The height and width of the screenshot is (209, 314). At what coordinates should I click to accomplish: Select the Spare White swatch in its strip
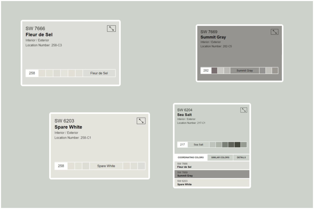(x=106, y=166)
